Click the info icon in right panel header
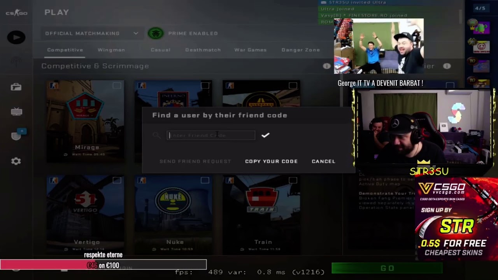The width and height of the screenshot is (498, 280). click(447, 66)
